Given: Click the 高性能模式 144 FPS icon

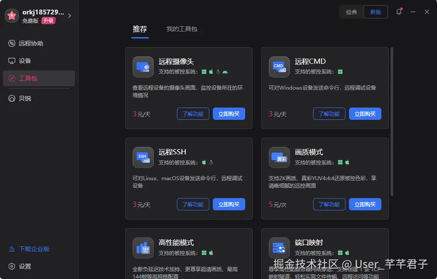Looking at the screenshot, I should click(143, 248).
